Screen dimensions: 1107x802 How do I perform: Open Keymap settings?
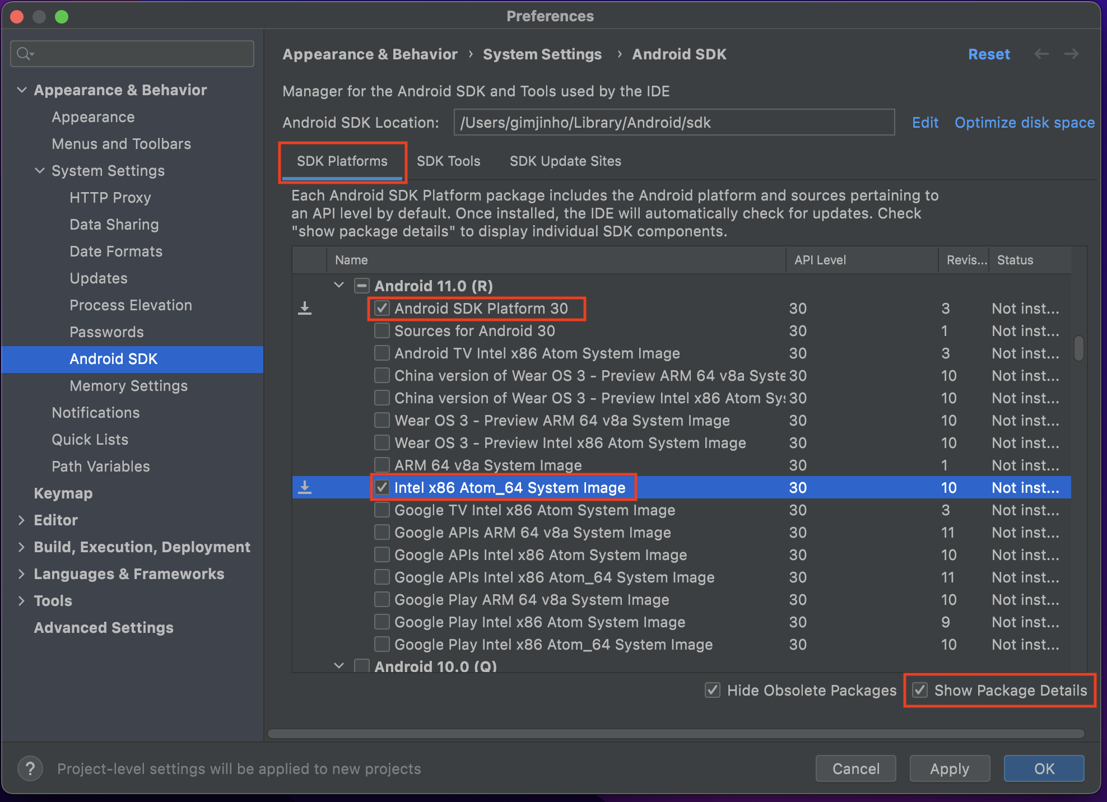63,493
